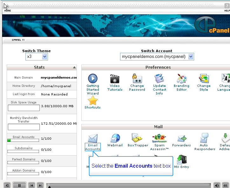The image size is (230, 188).
Task: Mute audio with the speaker button
Action: click(x=217, y=185)
